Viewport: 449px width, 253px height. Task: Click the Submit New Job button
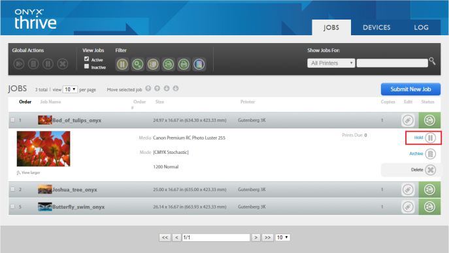410,89
